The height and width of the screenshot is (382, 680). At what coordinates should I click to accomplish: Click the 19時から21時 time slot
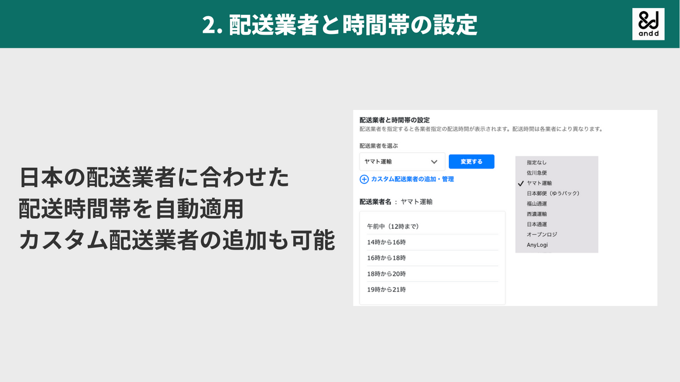pyautogui.click(x=432, y=290)
